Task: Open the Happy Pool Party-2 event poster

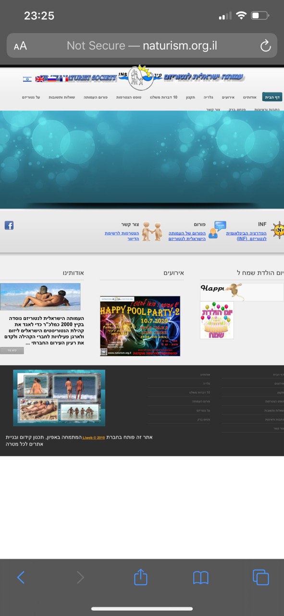Action: point(140,326)
